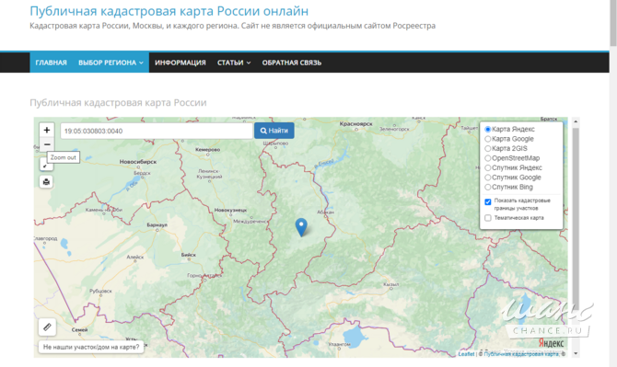Click the Найти search button
Screen dimensions: 617x367
pos(274,131)
